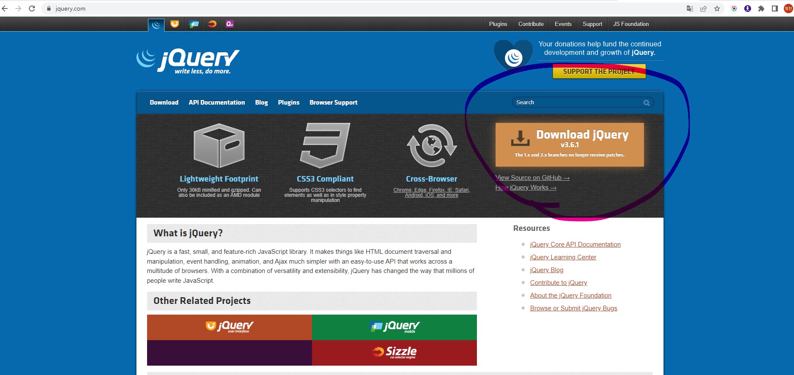Go forward using browser forward arrow
The height and width of the screenshot is (375, 794).
18,9
